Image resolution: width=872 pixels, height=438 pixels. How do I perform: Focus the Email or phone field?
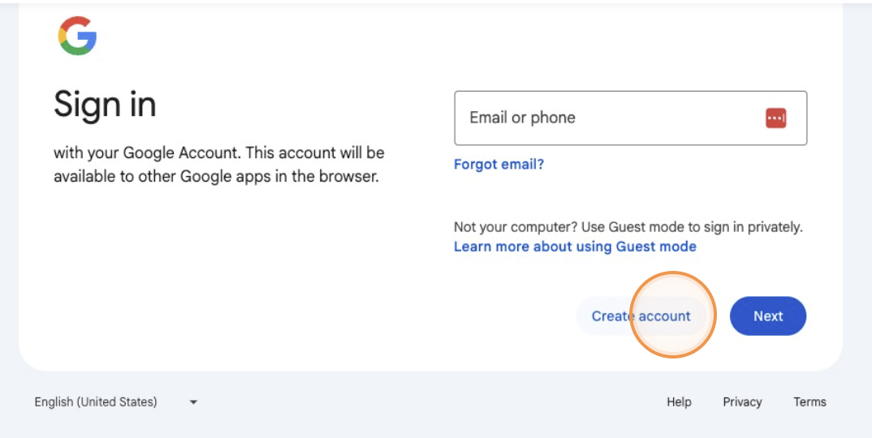tap(609, 118)
